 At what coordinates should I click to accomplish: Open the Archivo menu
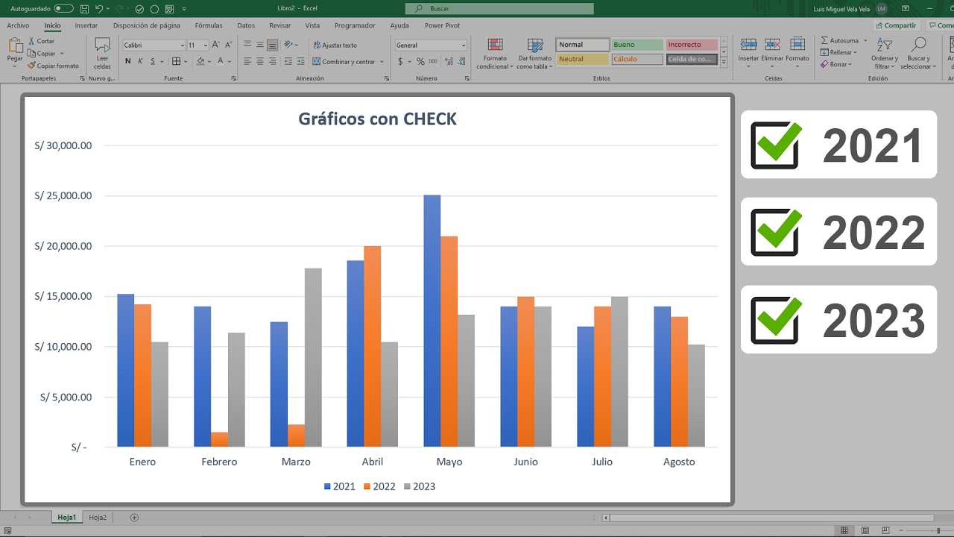[x=18, y=25]
